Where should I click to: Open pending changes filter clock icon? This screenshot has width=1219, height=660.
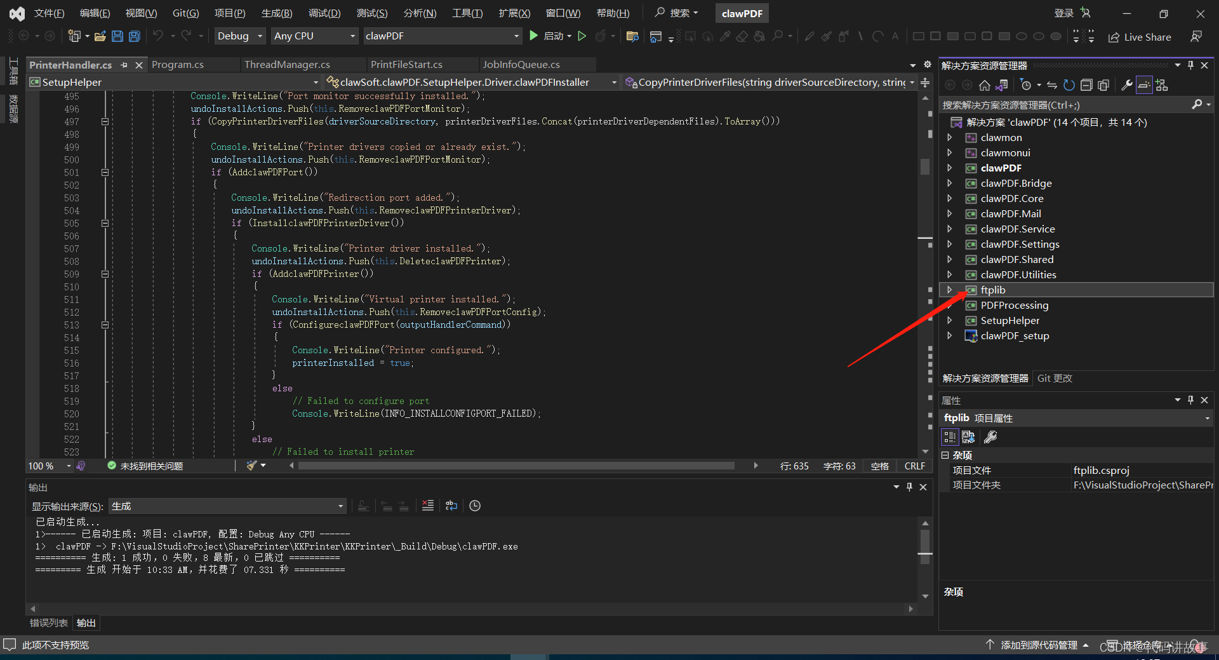point(1026,85)
